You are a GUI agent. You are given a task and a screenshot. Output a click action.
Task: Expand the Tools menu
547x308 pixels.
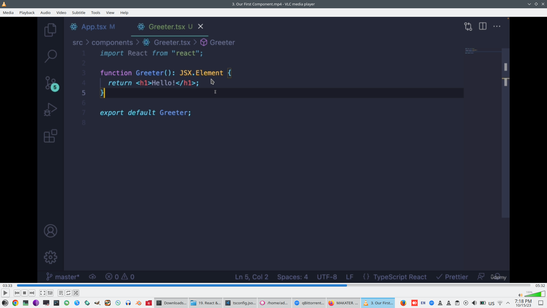pyautogui.click(x=95, y=13)
